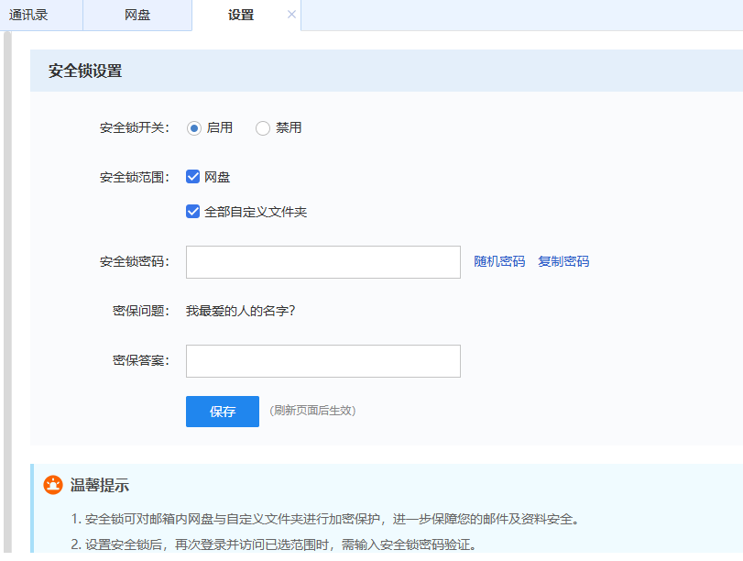Viewport: 743px width, 561px height.
Task: Open the 网盘 tab
Action: click(x=137, y=16)
